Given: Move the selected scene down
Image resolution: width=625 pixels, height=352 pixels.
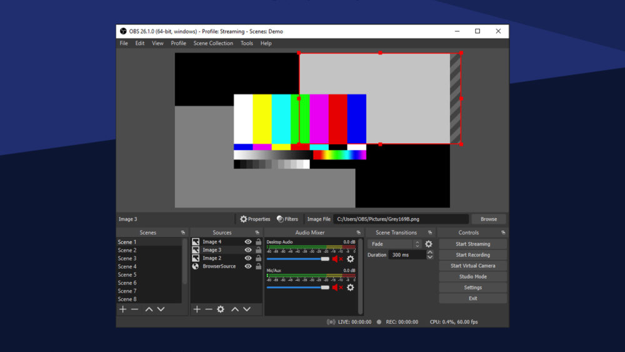Looking at the screenshot, I should [161, 309].
